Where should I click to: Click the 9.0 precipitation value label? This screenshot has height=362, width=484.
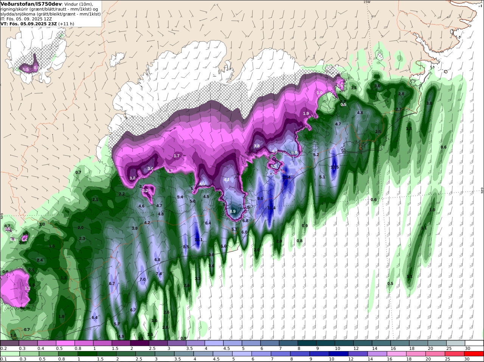(260, 198)
